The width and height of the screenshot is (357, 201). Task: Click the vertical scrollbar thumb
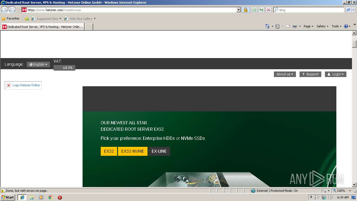(x=354, y=44)
